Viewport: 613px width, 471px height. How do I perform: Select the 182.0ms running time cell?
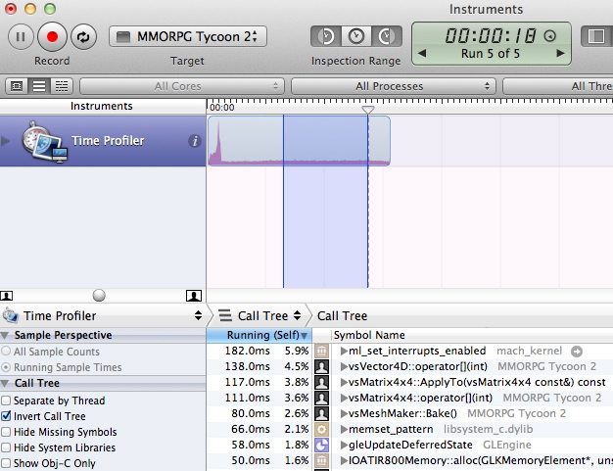(x=247, y=351)
